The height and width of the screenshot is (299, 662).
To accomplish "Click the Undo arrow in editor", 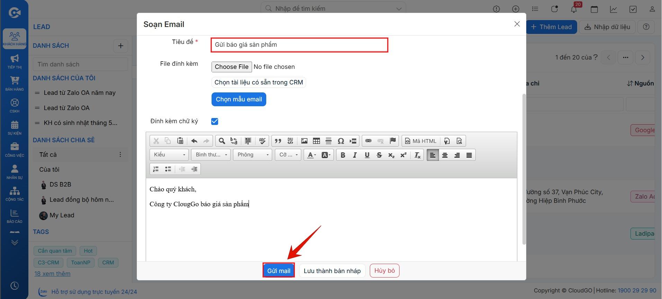I will [194, 141].
